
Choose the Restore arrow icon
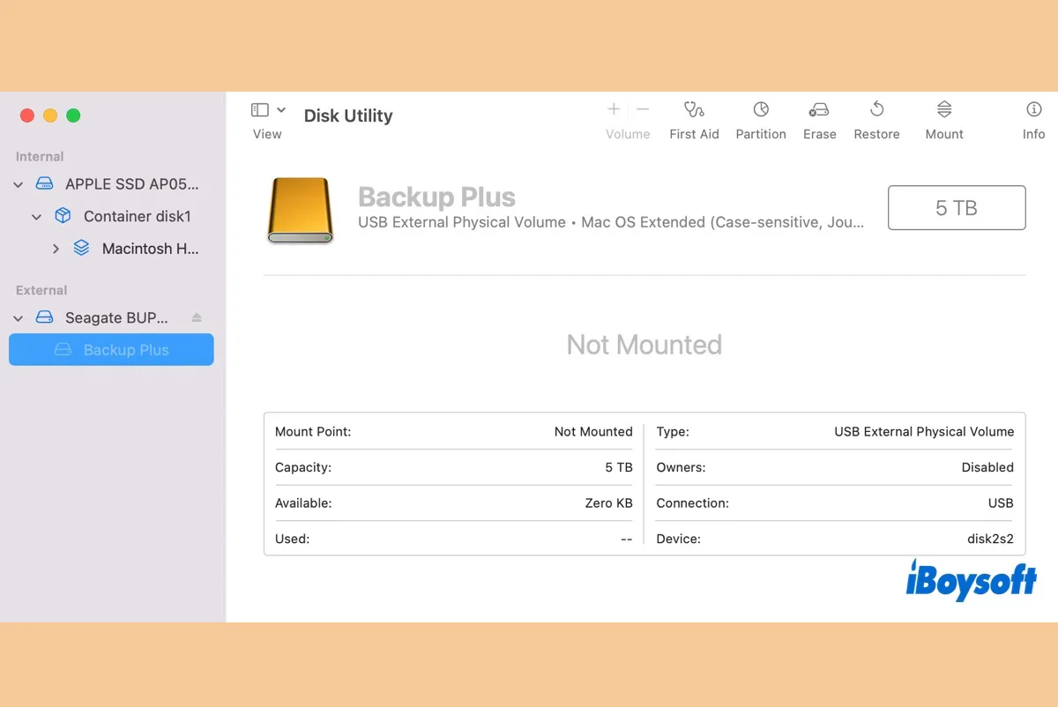click(876, 109)
